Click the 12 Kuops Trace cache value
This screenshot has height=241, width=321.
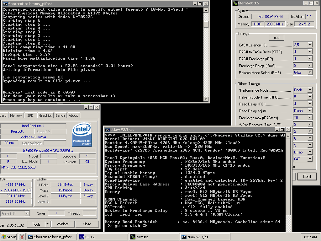65,190
